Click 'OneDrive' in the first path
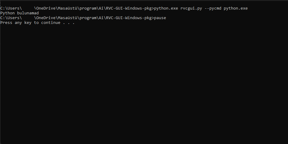This screenshot has width=288, height=144. click(46, 8)
